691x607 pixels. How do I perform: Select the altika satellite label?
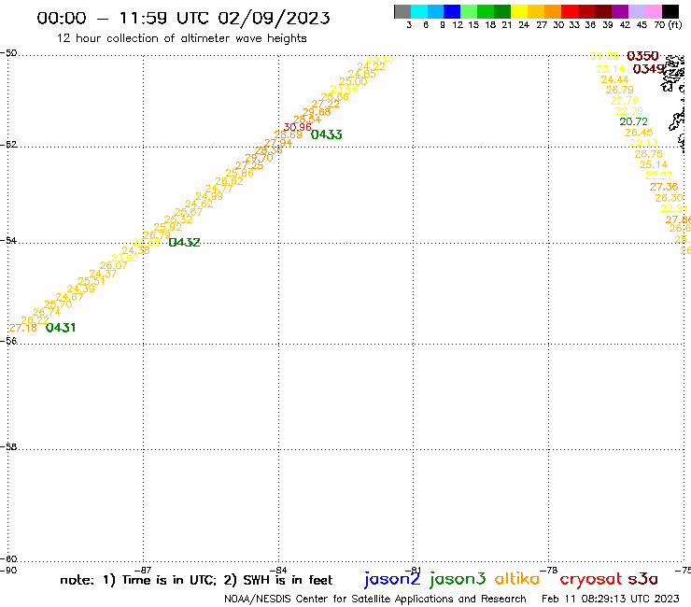(516, 579)
